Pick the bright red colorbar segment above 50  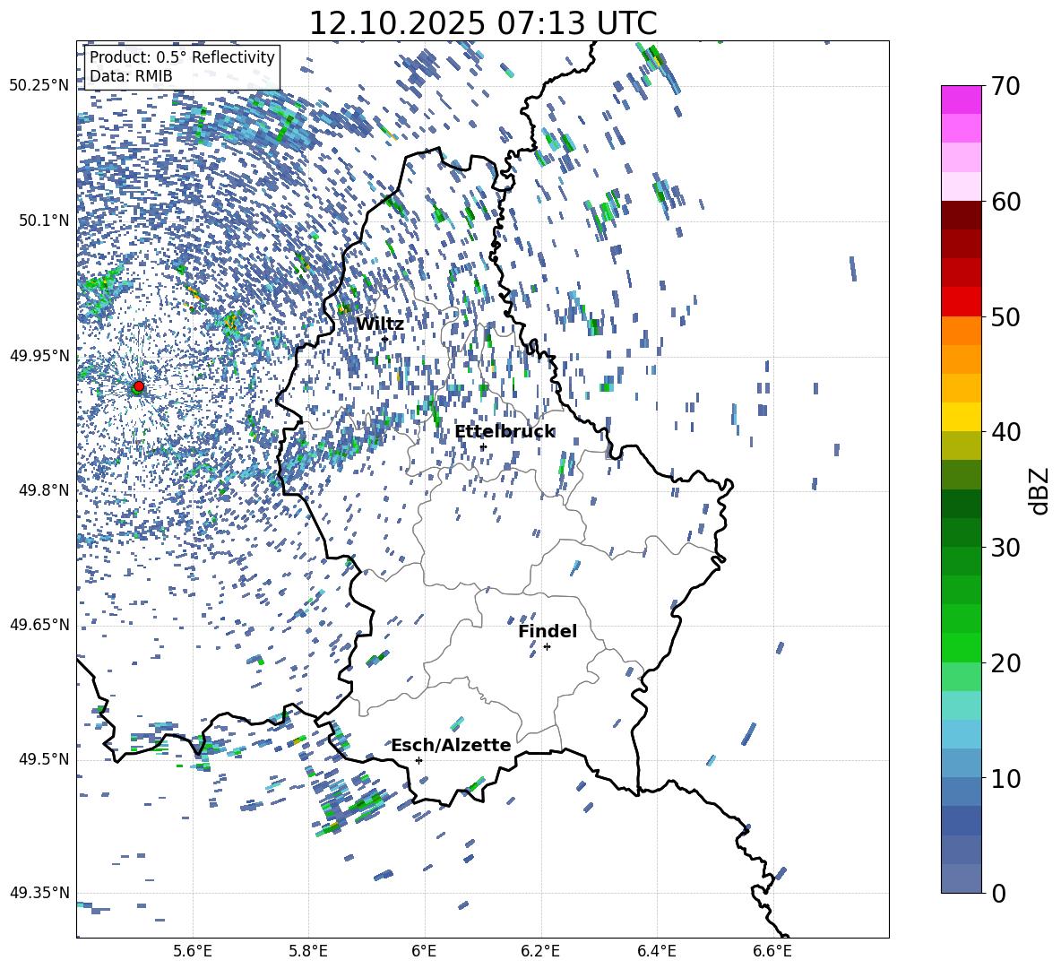[962, 302]
